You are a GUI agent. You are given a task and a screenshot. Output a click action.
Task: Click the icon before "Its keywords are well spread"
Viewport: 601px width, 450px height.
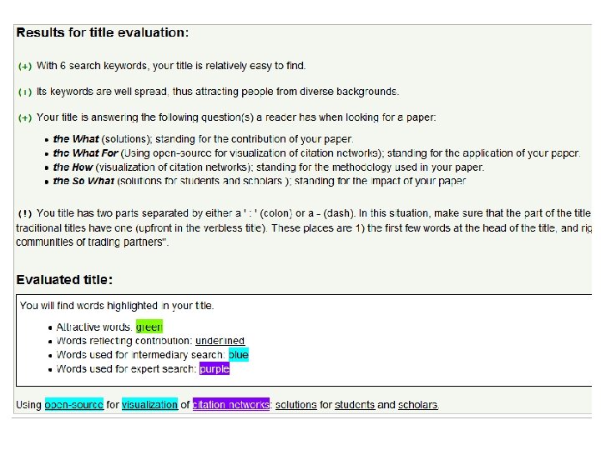25,92
